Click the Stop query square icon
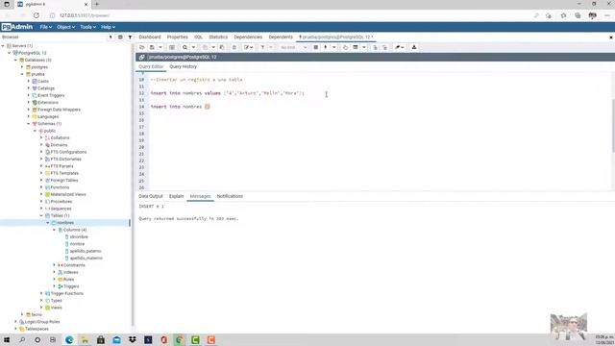The width and height of the screenshot is (615, 346). 316,47
